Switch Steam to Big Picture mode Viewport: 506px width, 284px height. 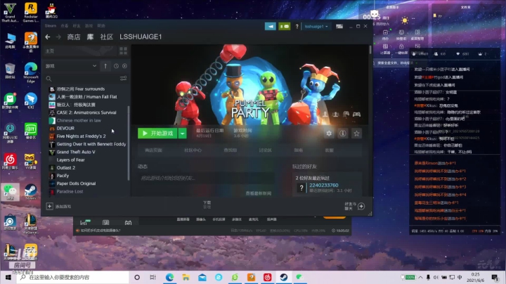(x=339, y=27)
